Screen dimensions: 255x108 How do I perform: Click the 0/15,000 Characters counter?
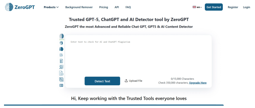point(182,79)
